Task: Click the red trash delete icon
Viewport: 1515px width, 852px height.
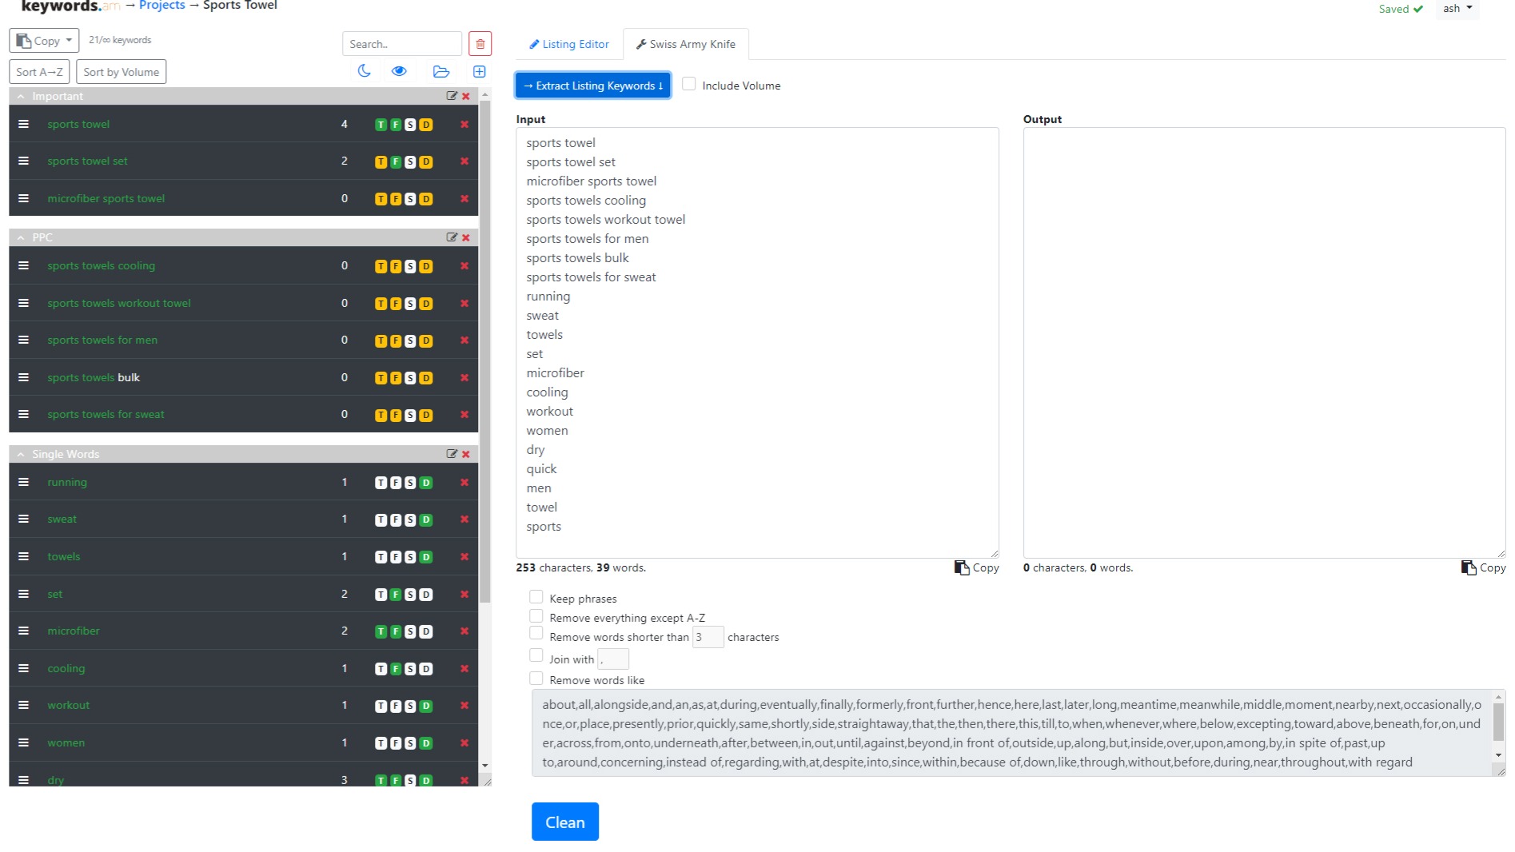Action: click(480, 44)
